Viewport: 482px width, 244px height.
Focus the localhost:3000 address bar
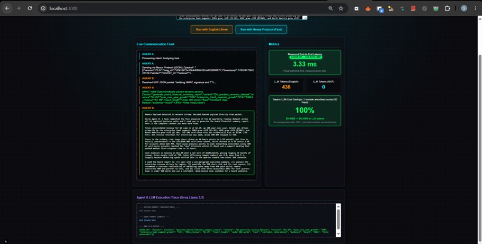184,8
